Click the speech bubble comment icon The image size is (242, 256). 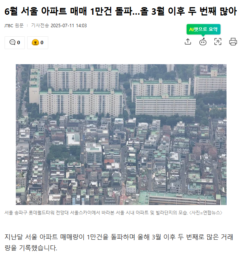[12, 42]
